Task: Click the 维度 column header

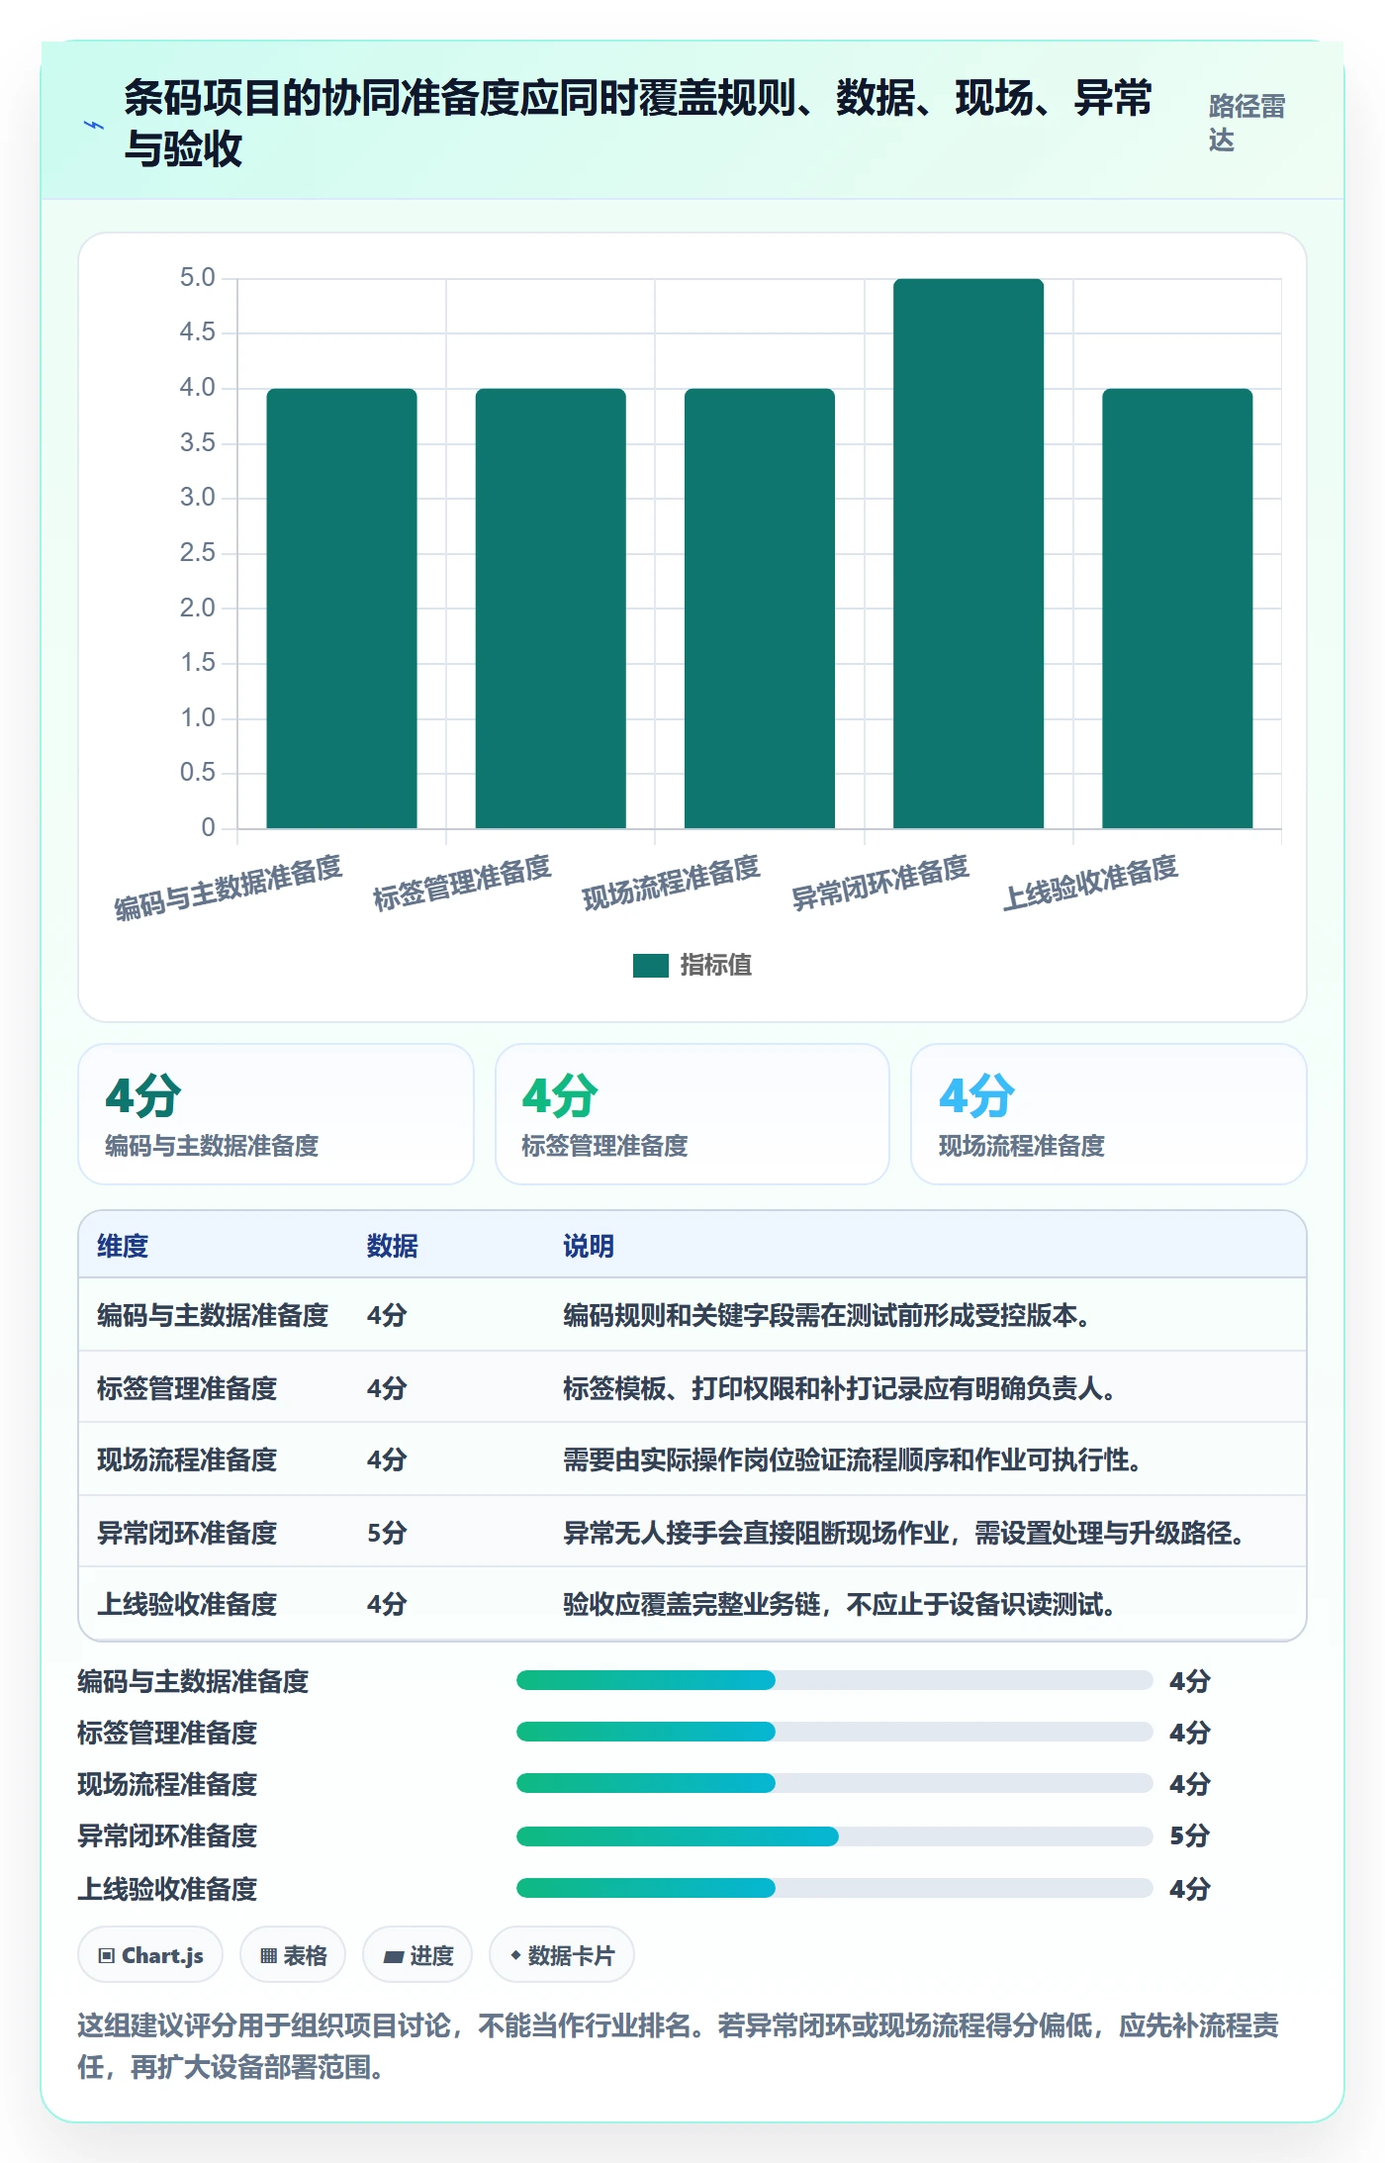Action: (123, 1246)
